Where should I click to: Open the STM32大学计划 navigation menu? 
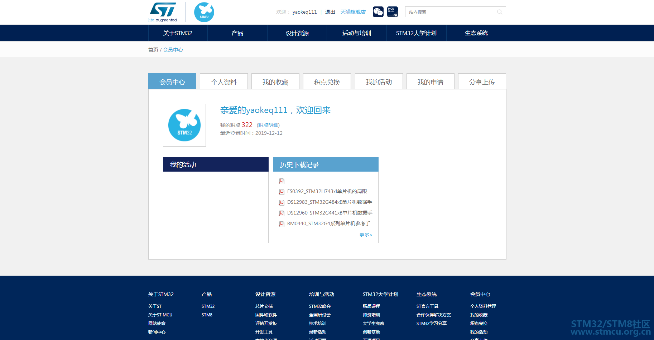417,33
